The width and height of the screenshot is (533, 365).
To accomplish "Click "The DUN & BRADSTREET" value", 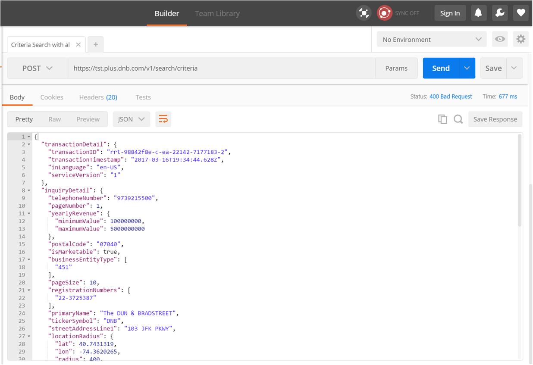I will point(138,313).
